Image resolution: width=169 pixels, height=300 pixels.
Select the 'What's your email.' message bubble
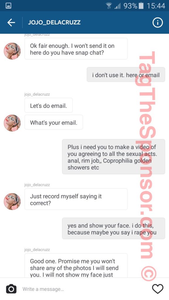click(54, 122)
